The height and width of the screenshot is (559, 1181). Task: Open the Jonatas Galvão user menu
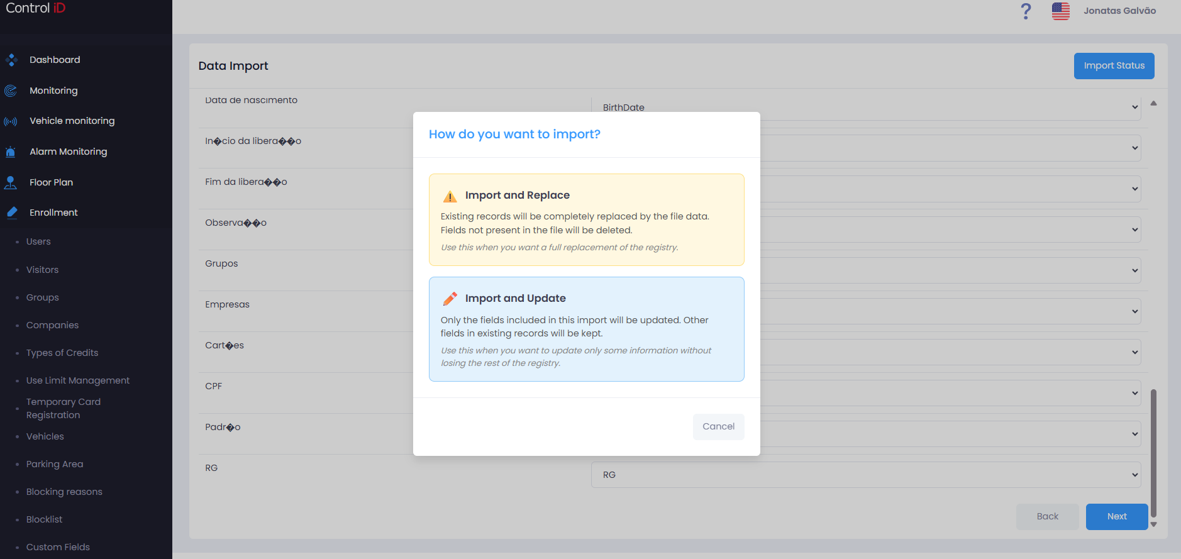[x=1119, y=11]
